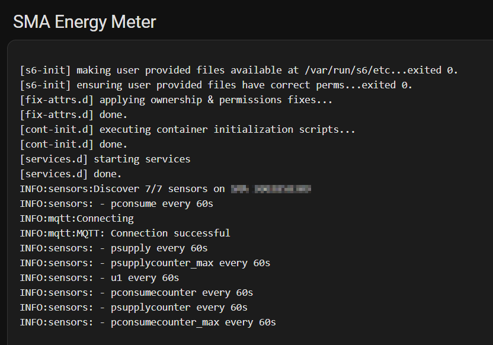Image resolution: width=493 pixels, height=345 pixels.
Task: Select the first '[s6-init] making user provided files' line
Action: point(237,70)
